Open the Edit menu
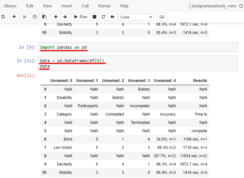 coord(29,6)
